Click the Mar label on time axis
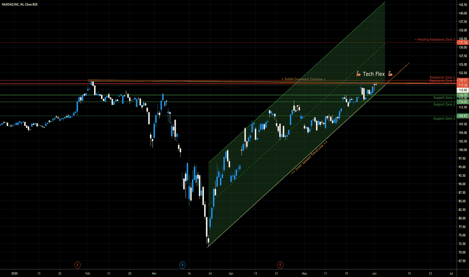This screenshot has height=277, width=469. (x=154, y=273)
